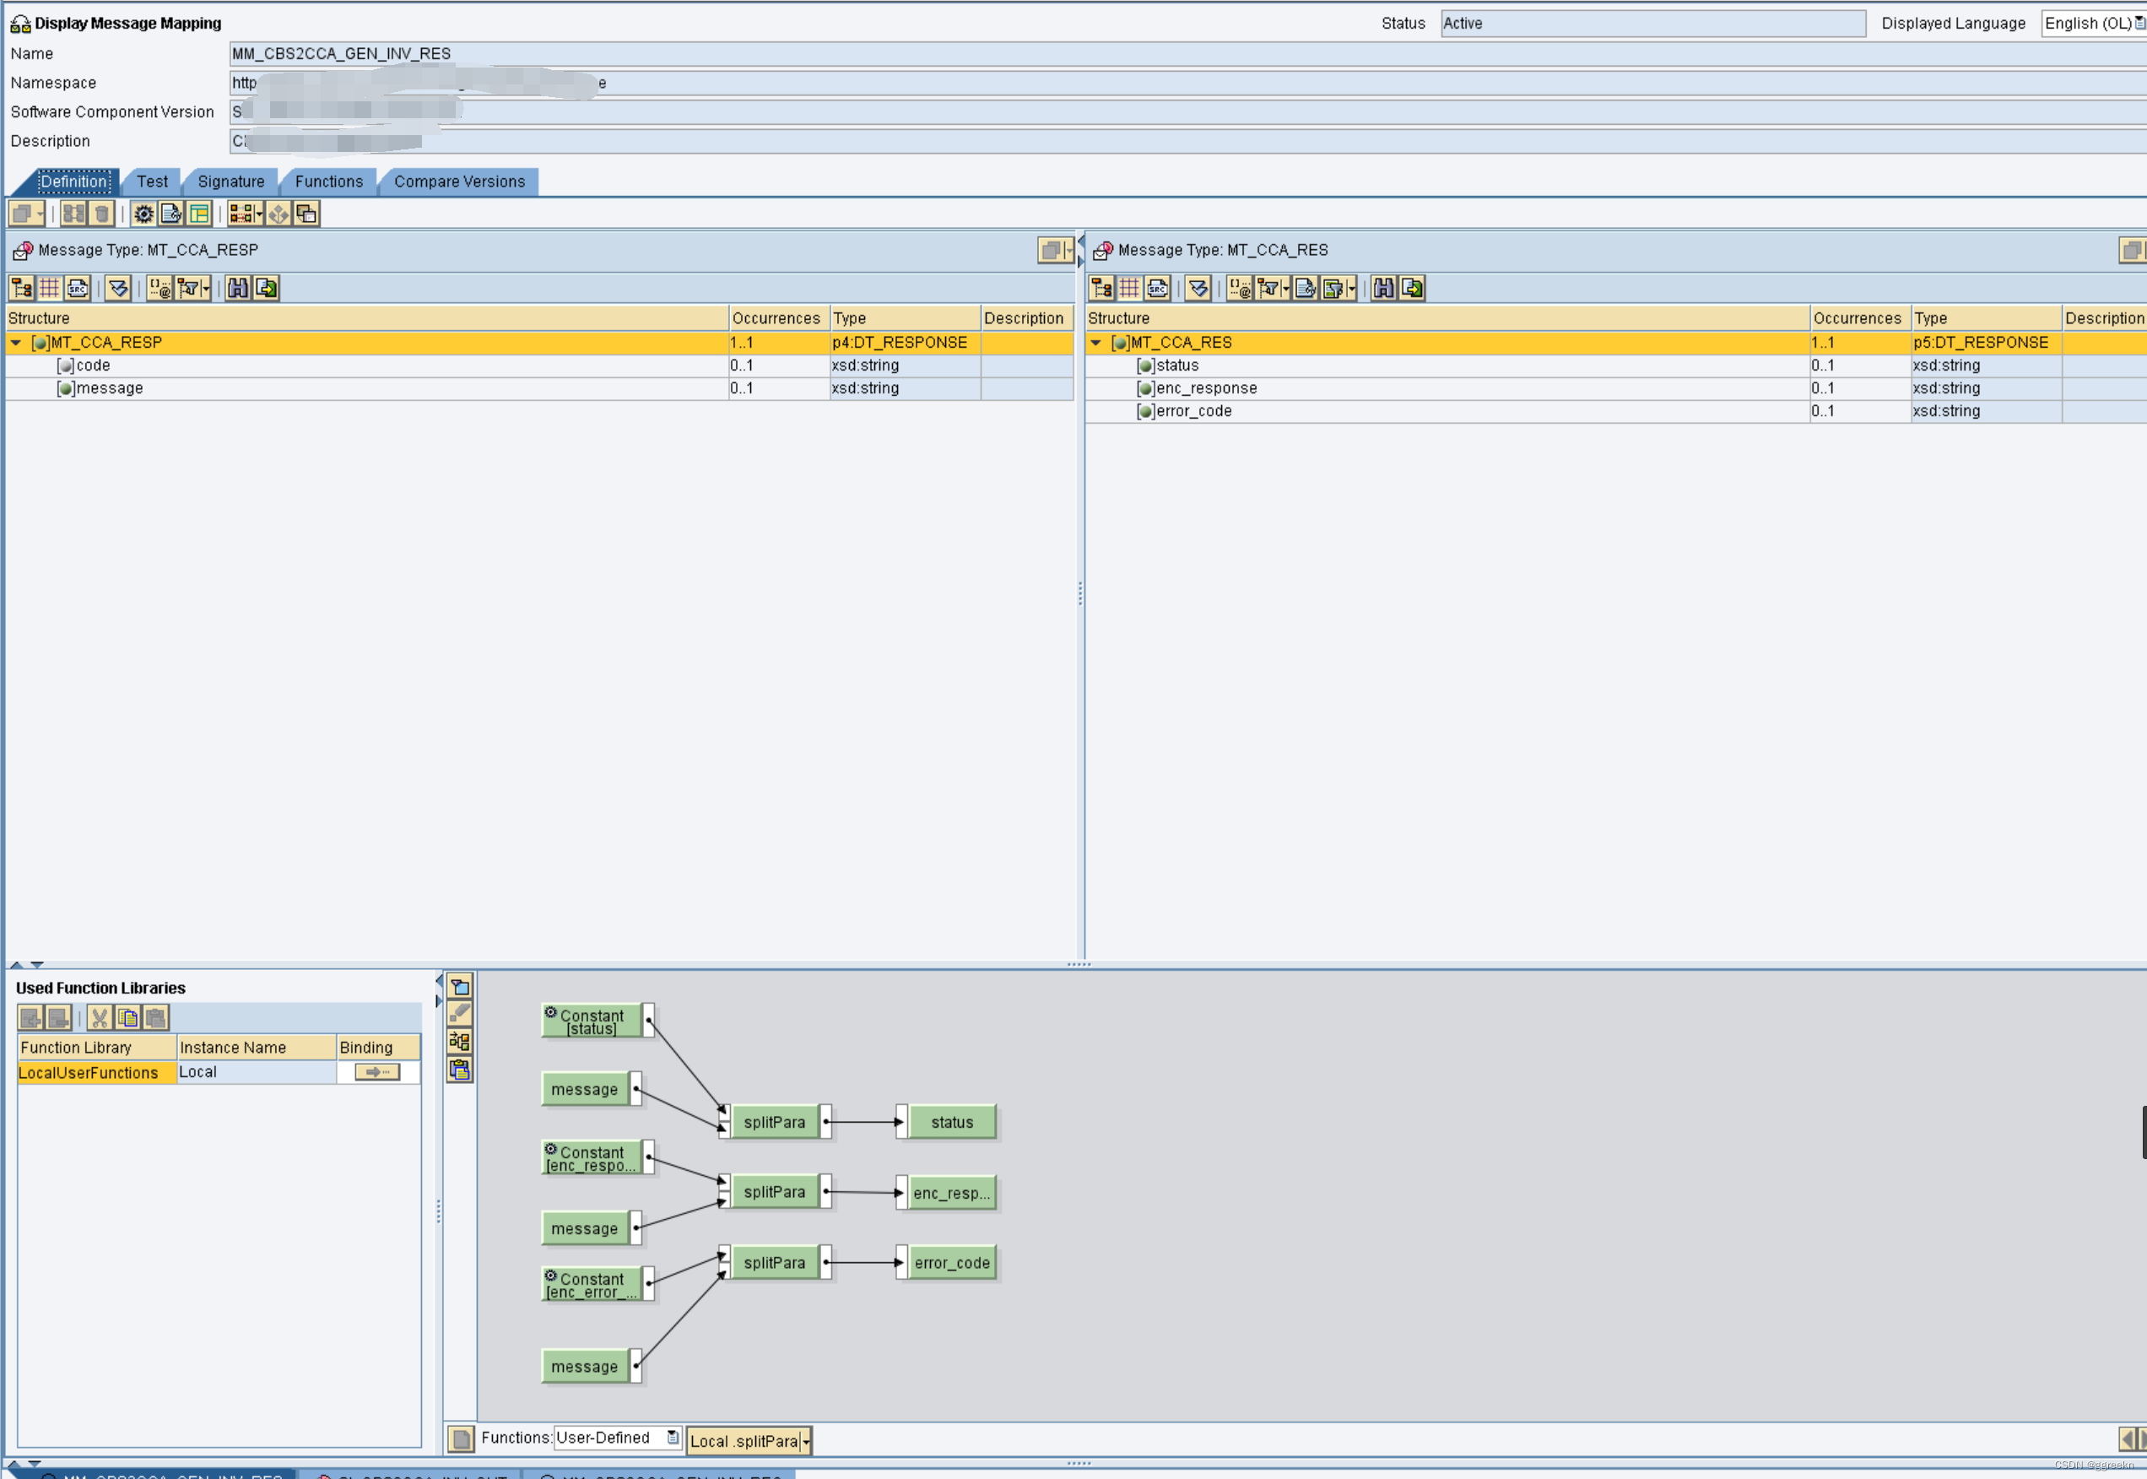Switch to the Test tab
The height and width of the screenshot is (1479, 2147).
click(x=152, y=181)
